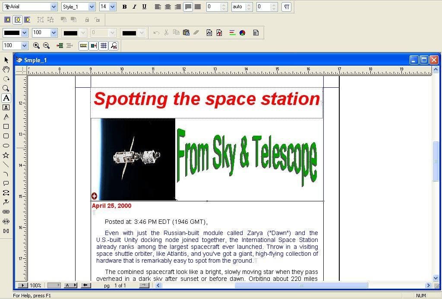442x299 pixels.
Task: Select the rounded rectangle tool
Action: pyautogui.click(x=6, y=136)
